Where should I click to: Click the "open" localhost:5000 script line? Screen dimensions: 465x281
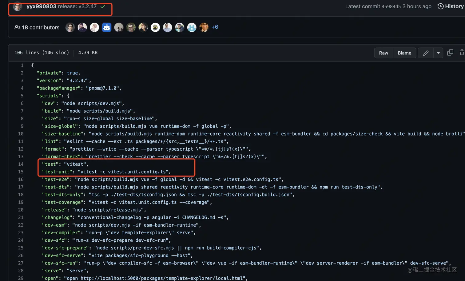pos(145,278)
